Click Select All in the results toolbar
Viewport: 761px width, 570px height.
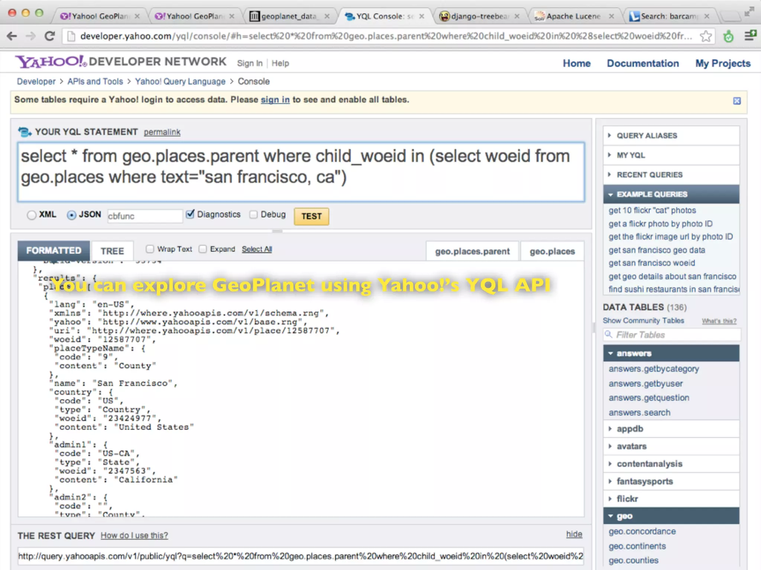click(257, 249)
